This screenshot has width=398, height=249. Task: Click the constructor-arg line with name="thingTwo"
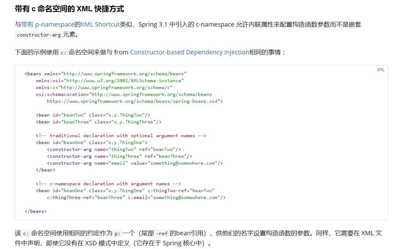coord(114,149)
